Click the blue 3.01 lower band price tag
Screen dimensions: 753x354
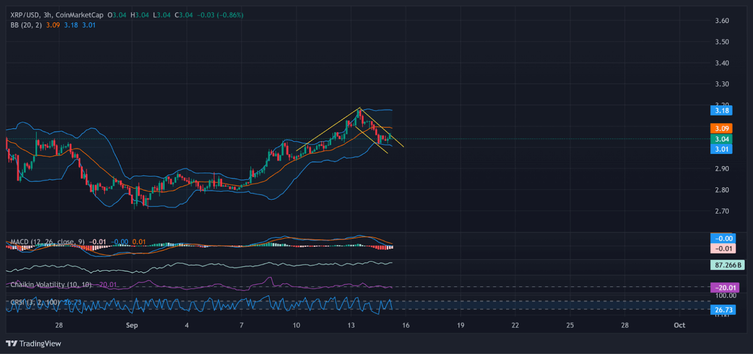[x=721, y=149]
